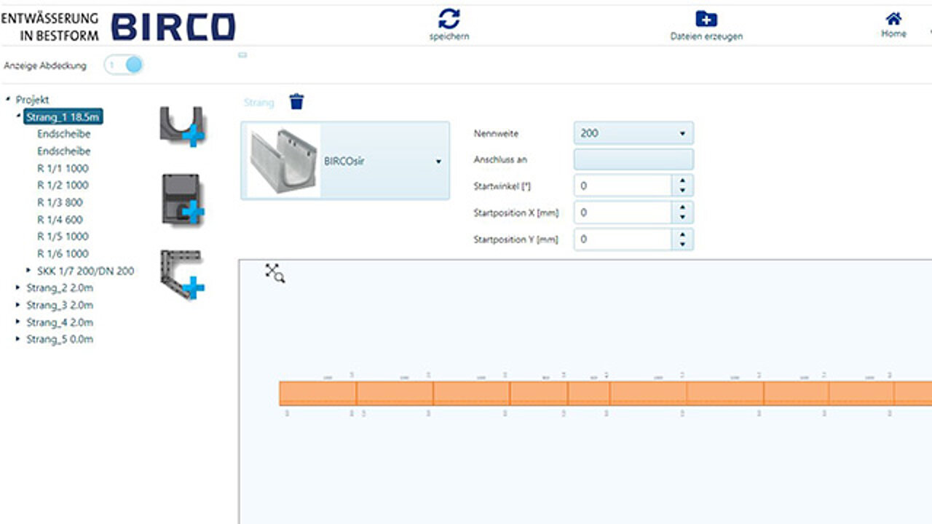Add an angled corner channel icon
The image size is (932, 524).
[x=182, y=275]
